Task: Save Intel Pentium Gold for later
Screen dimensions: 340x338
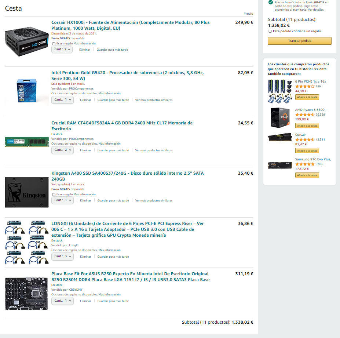Action: pos(113,100)
